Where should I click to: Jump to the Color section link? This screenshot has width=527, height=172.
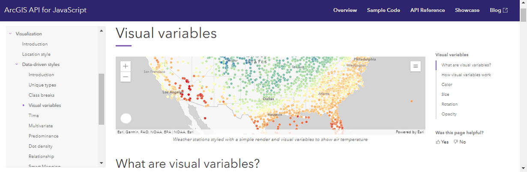(447, 85)
